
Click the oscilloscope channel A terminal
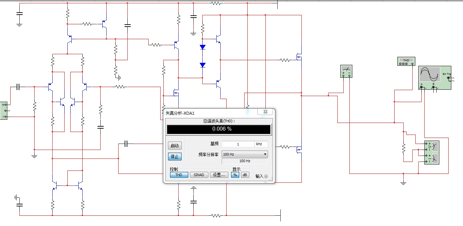pyautogui.click(x=421, y=87)
